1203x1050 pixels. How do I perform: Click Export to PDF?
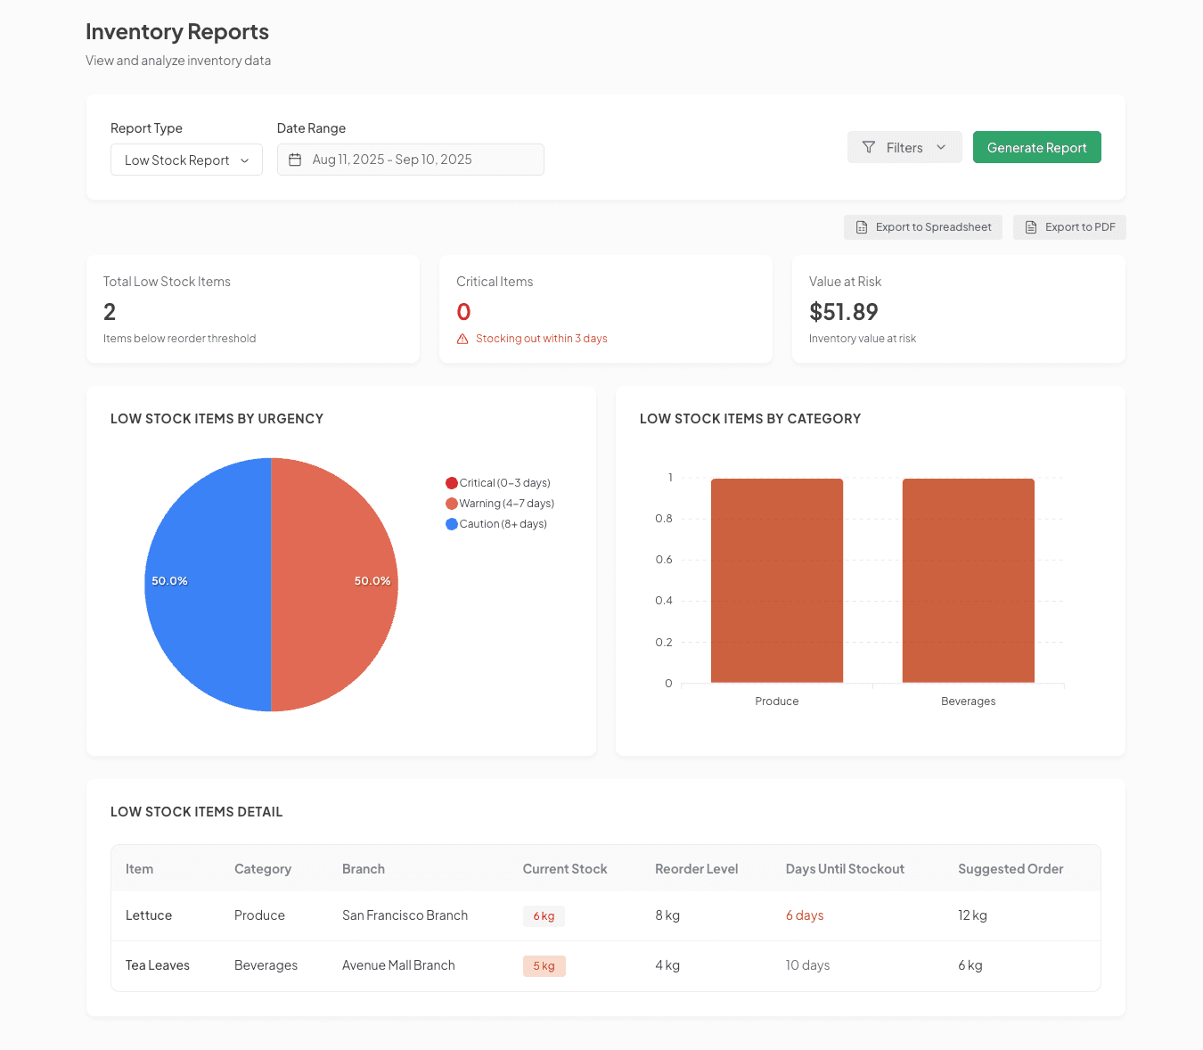1069,227
